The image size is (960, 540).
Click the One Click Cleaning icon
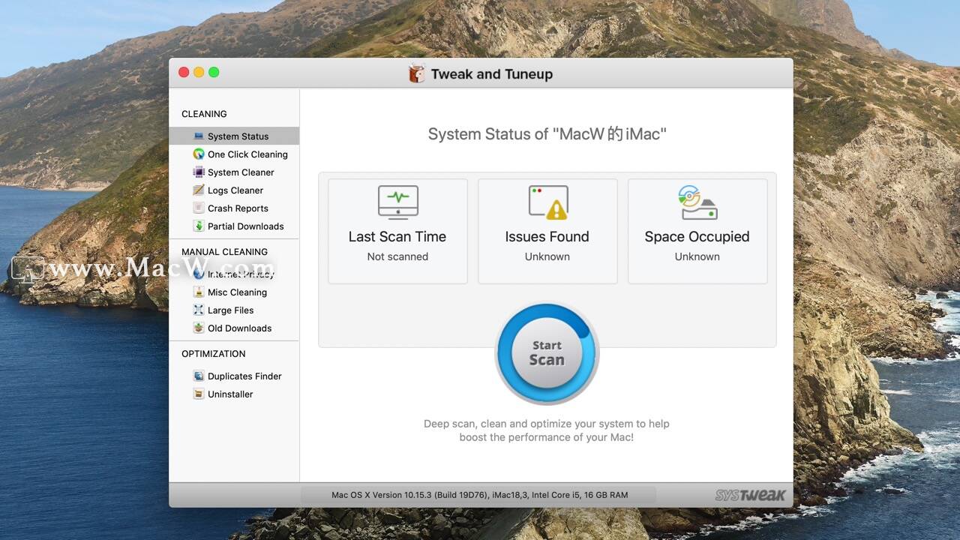[199, 154]
